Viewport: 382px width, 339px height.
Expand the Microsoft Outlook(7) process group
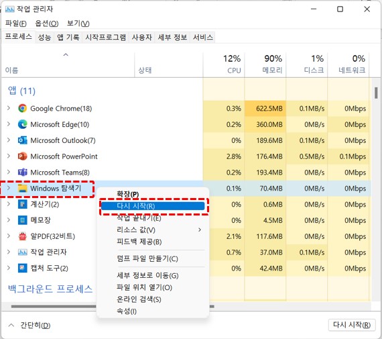click(9, 140)
